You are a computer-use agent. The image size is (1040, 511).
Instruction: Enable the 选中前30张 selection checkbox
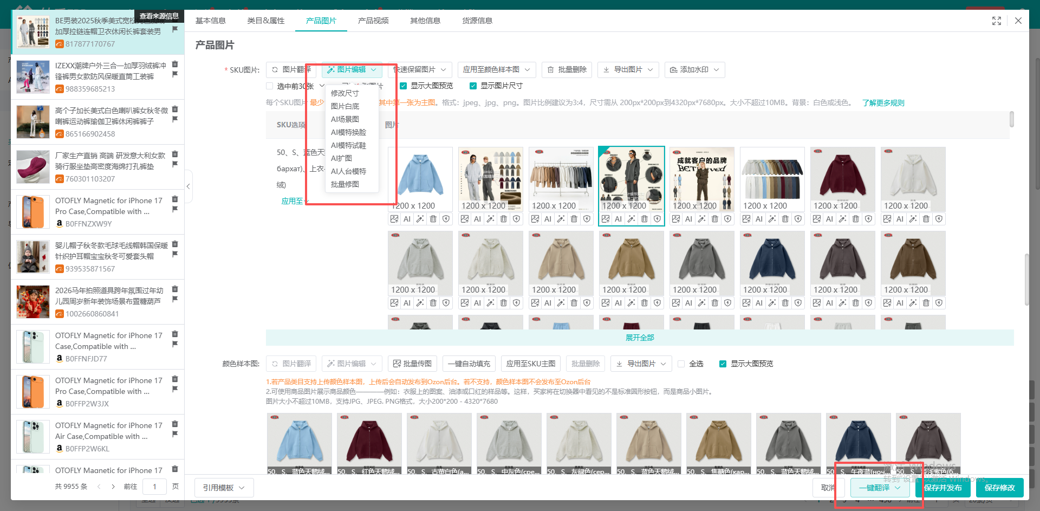tap(269, 86)
